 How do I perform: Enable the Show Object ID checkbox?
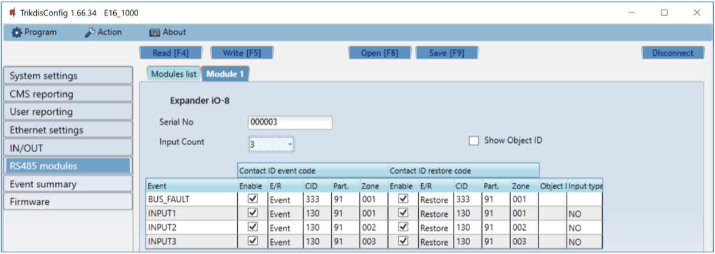(474, 141)
